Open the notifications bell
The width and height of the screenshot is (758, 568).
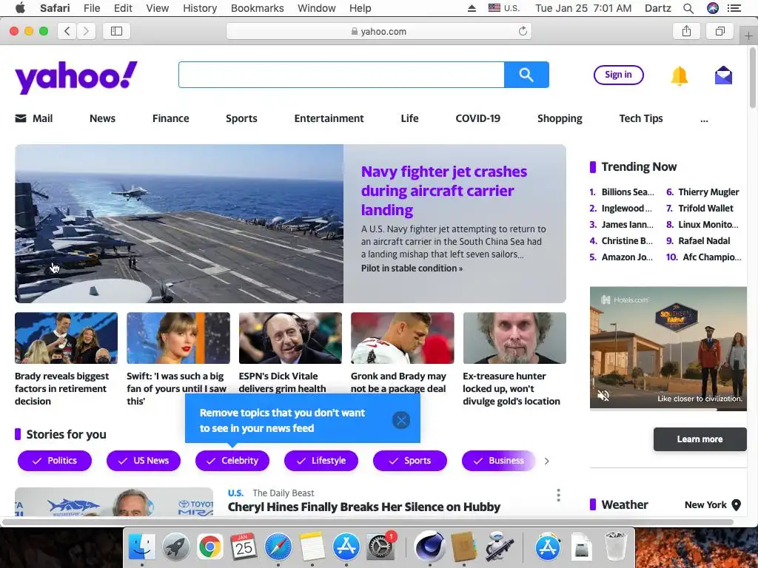[x=679, y=76]
